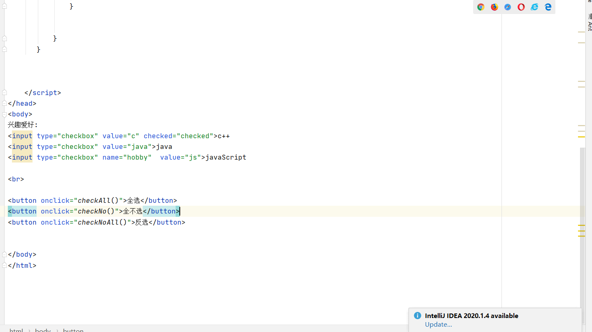Collapse the fold marker beside </body>
This screenshot has width=592, height=332.
tap(5, 254)
